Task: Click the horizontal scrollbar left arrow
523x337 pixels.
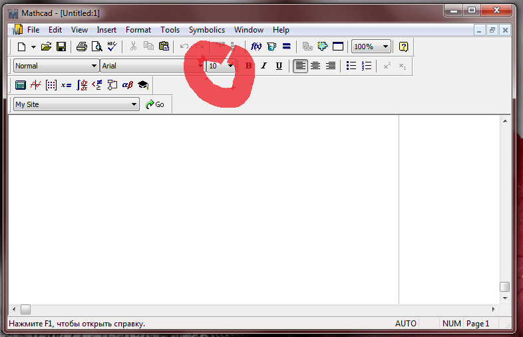Action: pos(14,309)
